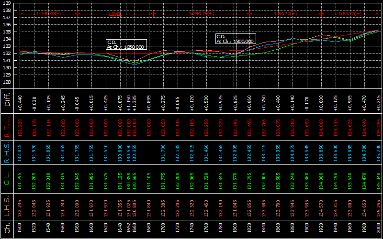The height and width of the screenshot is (239, 383).
Task: Click R.H.S. value 132.135
Action: 177,152
